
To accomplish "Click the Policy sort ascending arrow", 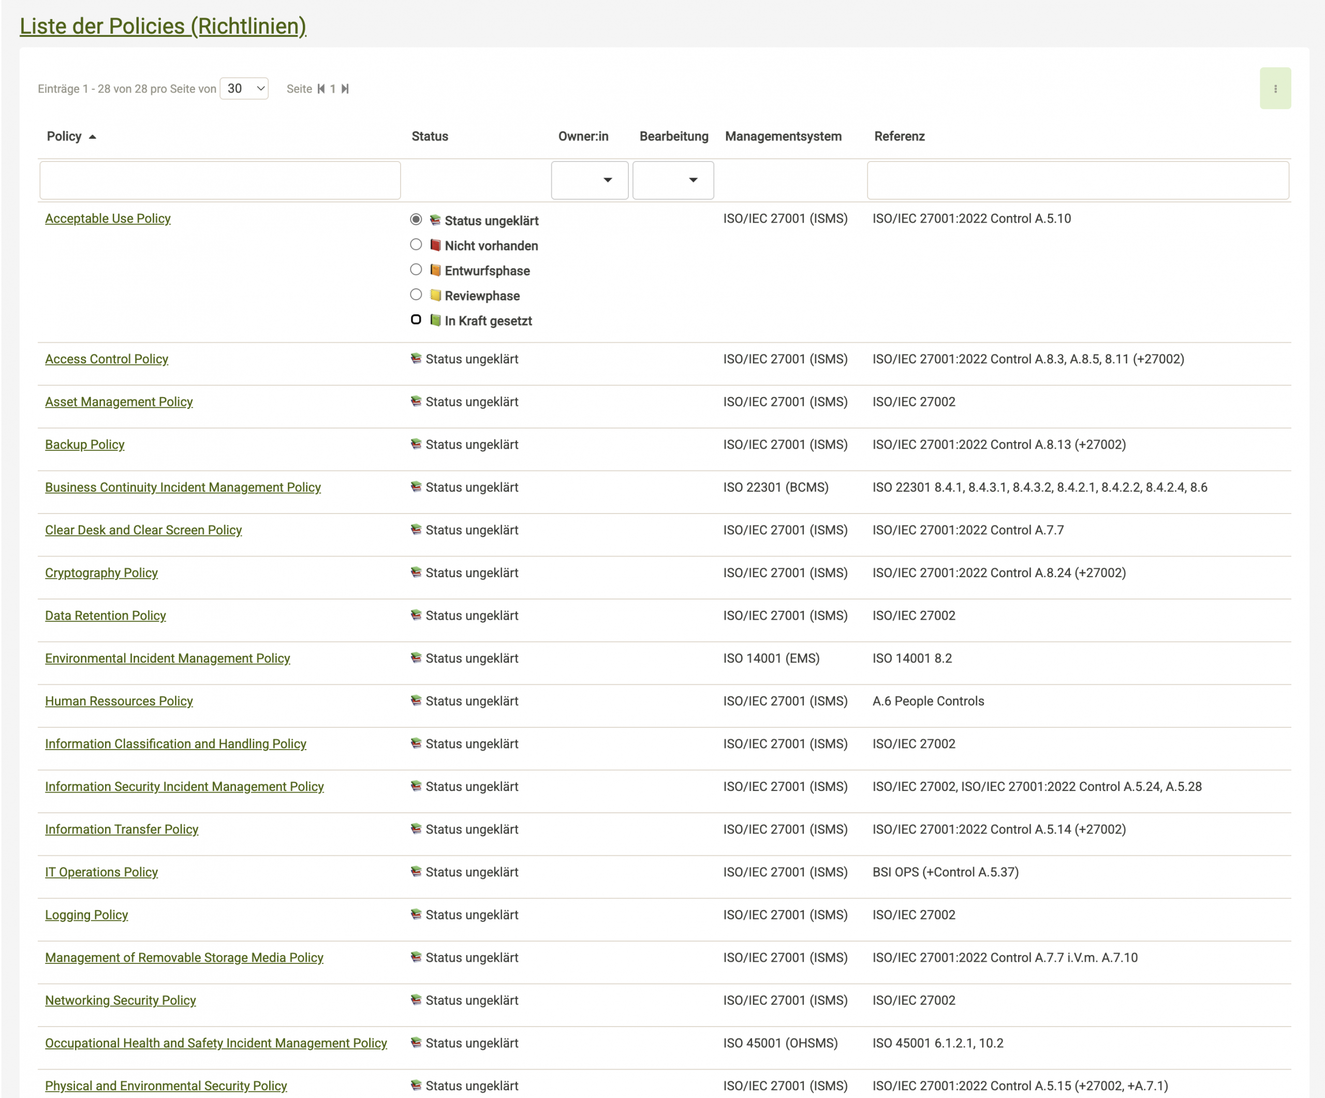I will click(92, 137).
